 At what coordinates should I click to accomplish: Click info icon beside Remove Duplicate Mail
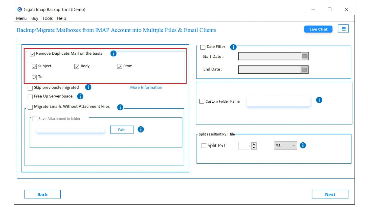(114, 53)
